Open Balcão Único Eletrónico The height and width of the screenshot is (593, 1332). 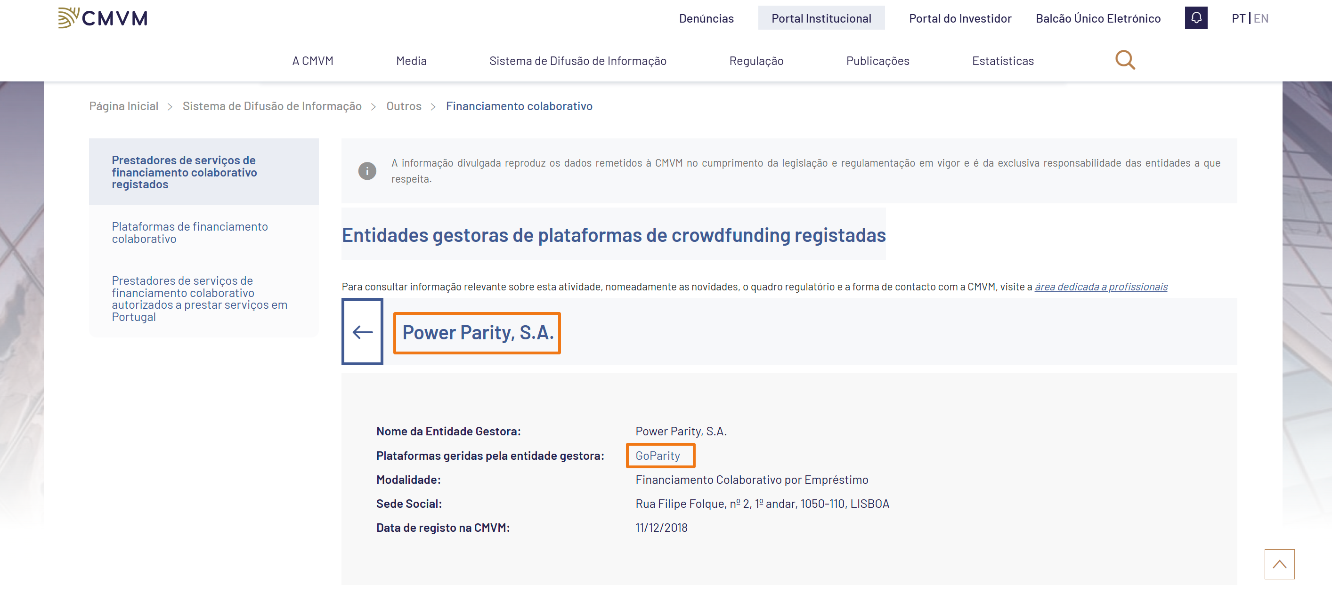[1098, 19]
